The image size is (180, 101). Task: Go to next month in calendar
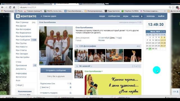click(x=164, y=32)
